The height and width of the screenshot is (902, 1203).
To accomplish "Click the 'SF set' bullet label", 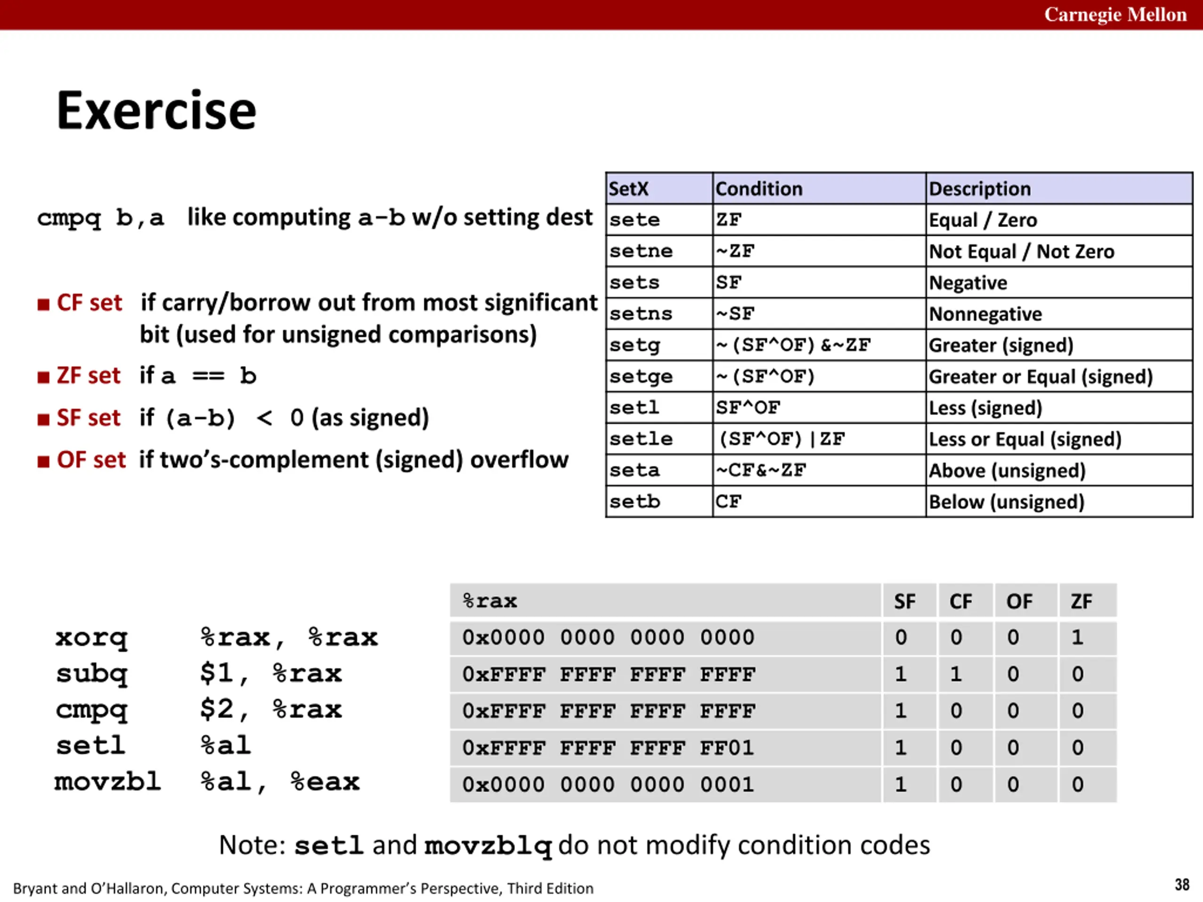I will [x=89, y=418].
